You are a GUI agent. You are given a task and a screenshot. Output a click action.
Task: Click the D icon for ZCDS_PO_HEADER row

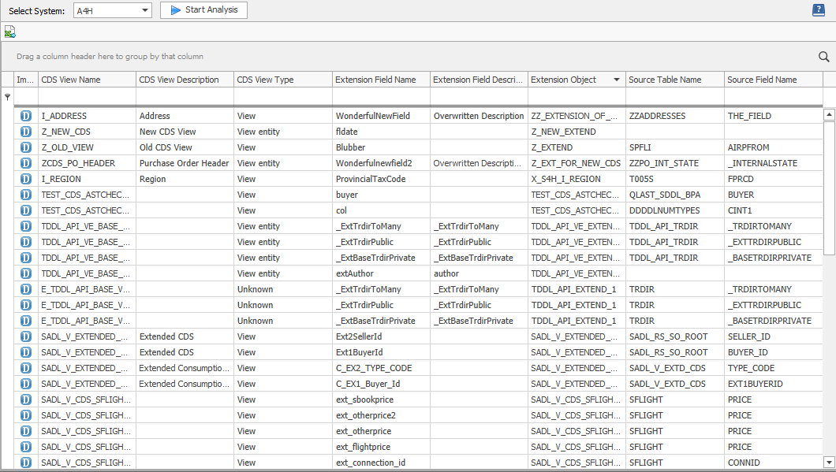coord(26,163)
